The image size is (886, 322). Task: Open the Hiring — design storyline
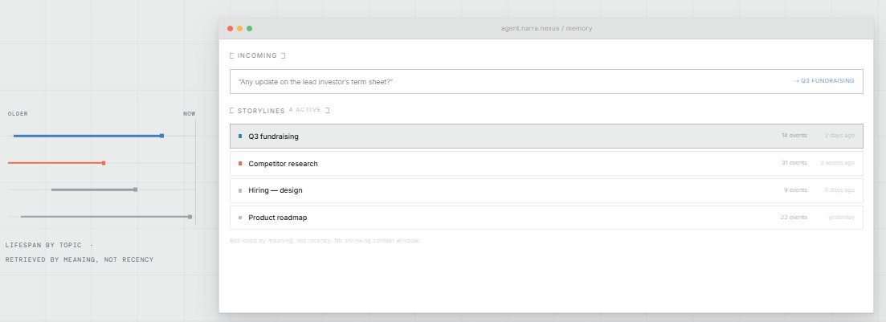[x=546, y=190]
